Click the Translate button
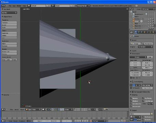This screenshot has width=156, height=123. coord(9,23)
